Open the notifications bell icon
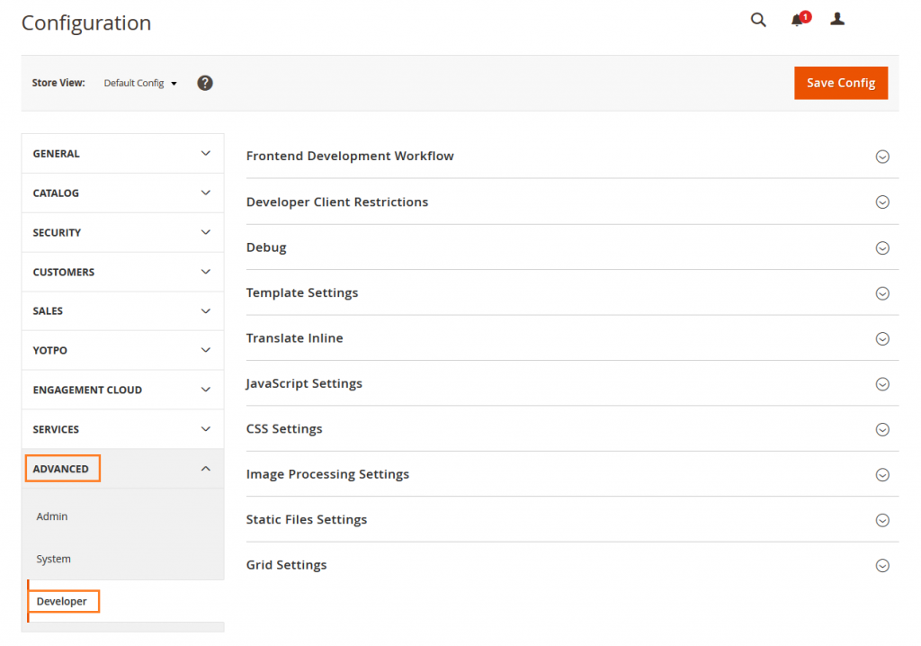The width and height of the screenshot is (921, 646). pos(800,19)
